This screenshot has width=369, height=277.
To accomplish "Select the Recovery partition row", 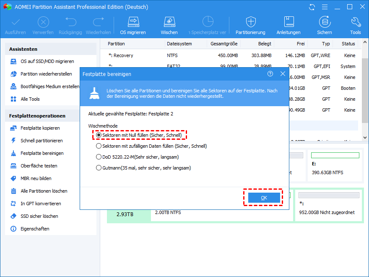I will tap(231, 55).
